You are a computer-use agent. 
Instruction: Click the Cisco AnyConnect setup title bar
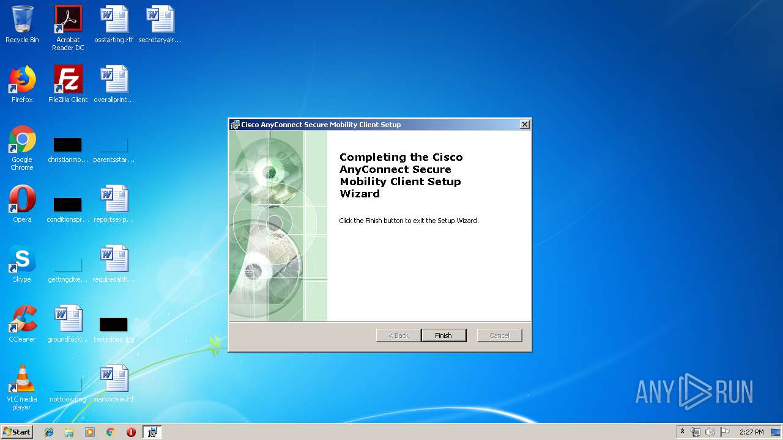pos(379,125)
